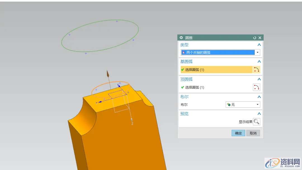Screen dimensions: 302x170
Task: Collapse the 基圆弧 section
Action: coord(259,62)
